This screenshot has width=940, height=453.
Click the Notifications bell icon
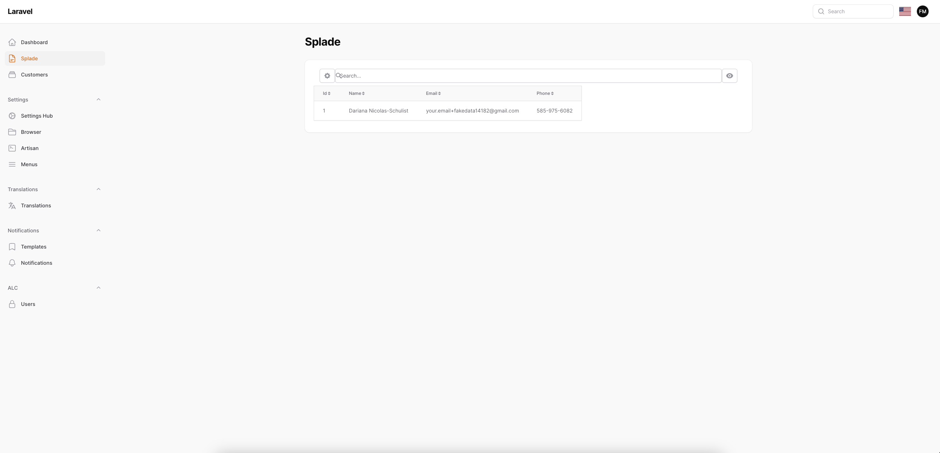[x=12, y=263]
